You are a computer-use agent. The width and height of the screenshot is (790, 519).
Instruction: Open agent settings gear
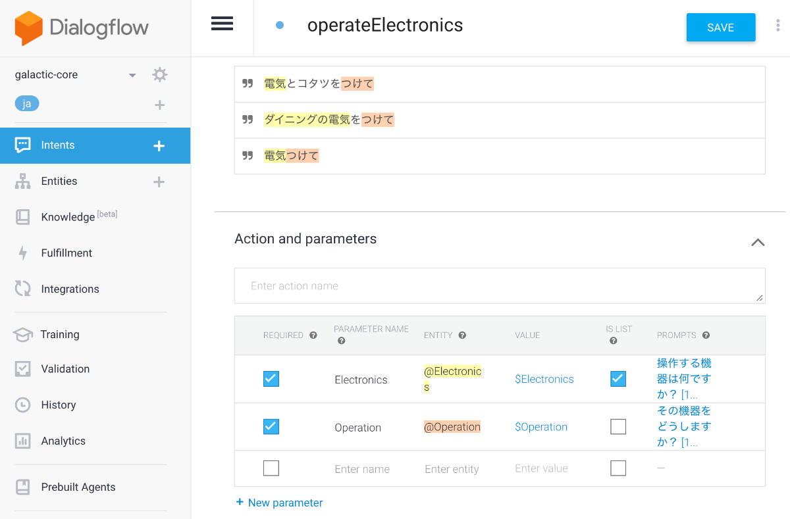(160, 74)
